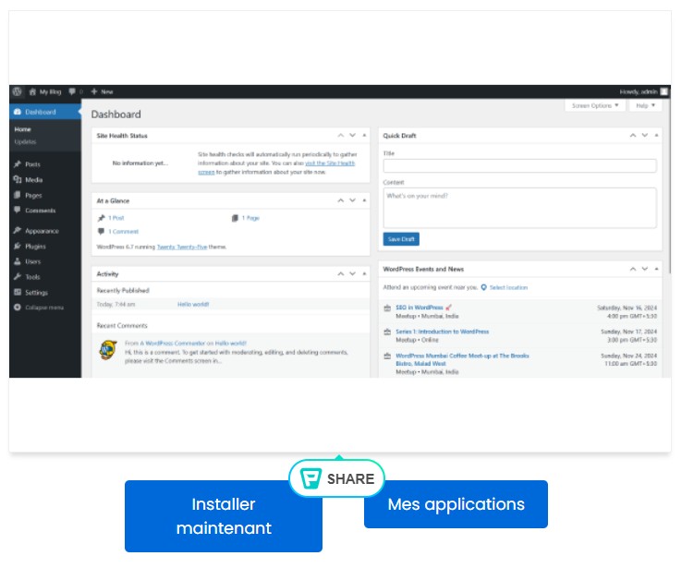Click Save Draft button
694x580 pixels.
[x=401, y=239]
